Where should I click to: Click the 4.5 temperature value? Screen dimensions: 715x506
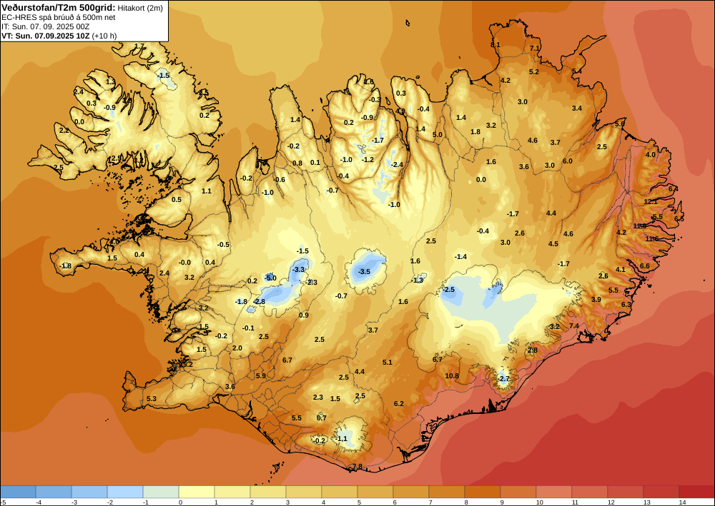(553, 244)
